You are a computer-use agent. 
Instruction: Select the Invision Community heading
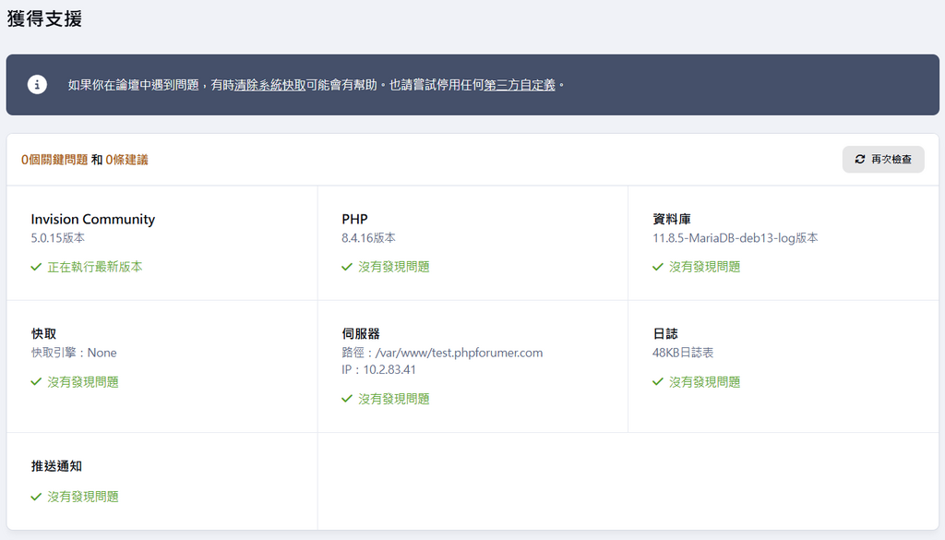pos(92,220)
